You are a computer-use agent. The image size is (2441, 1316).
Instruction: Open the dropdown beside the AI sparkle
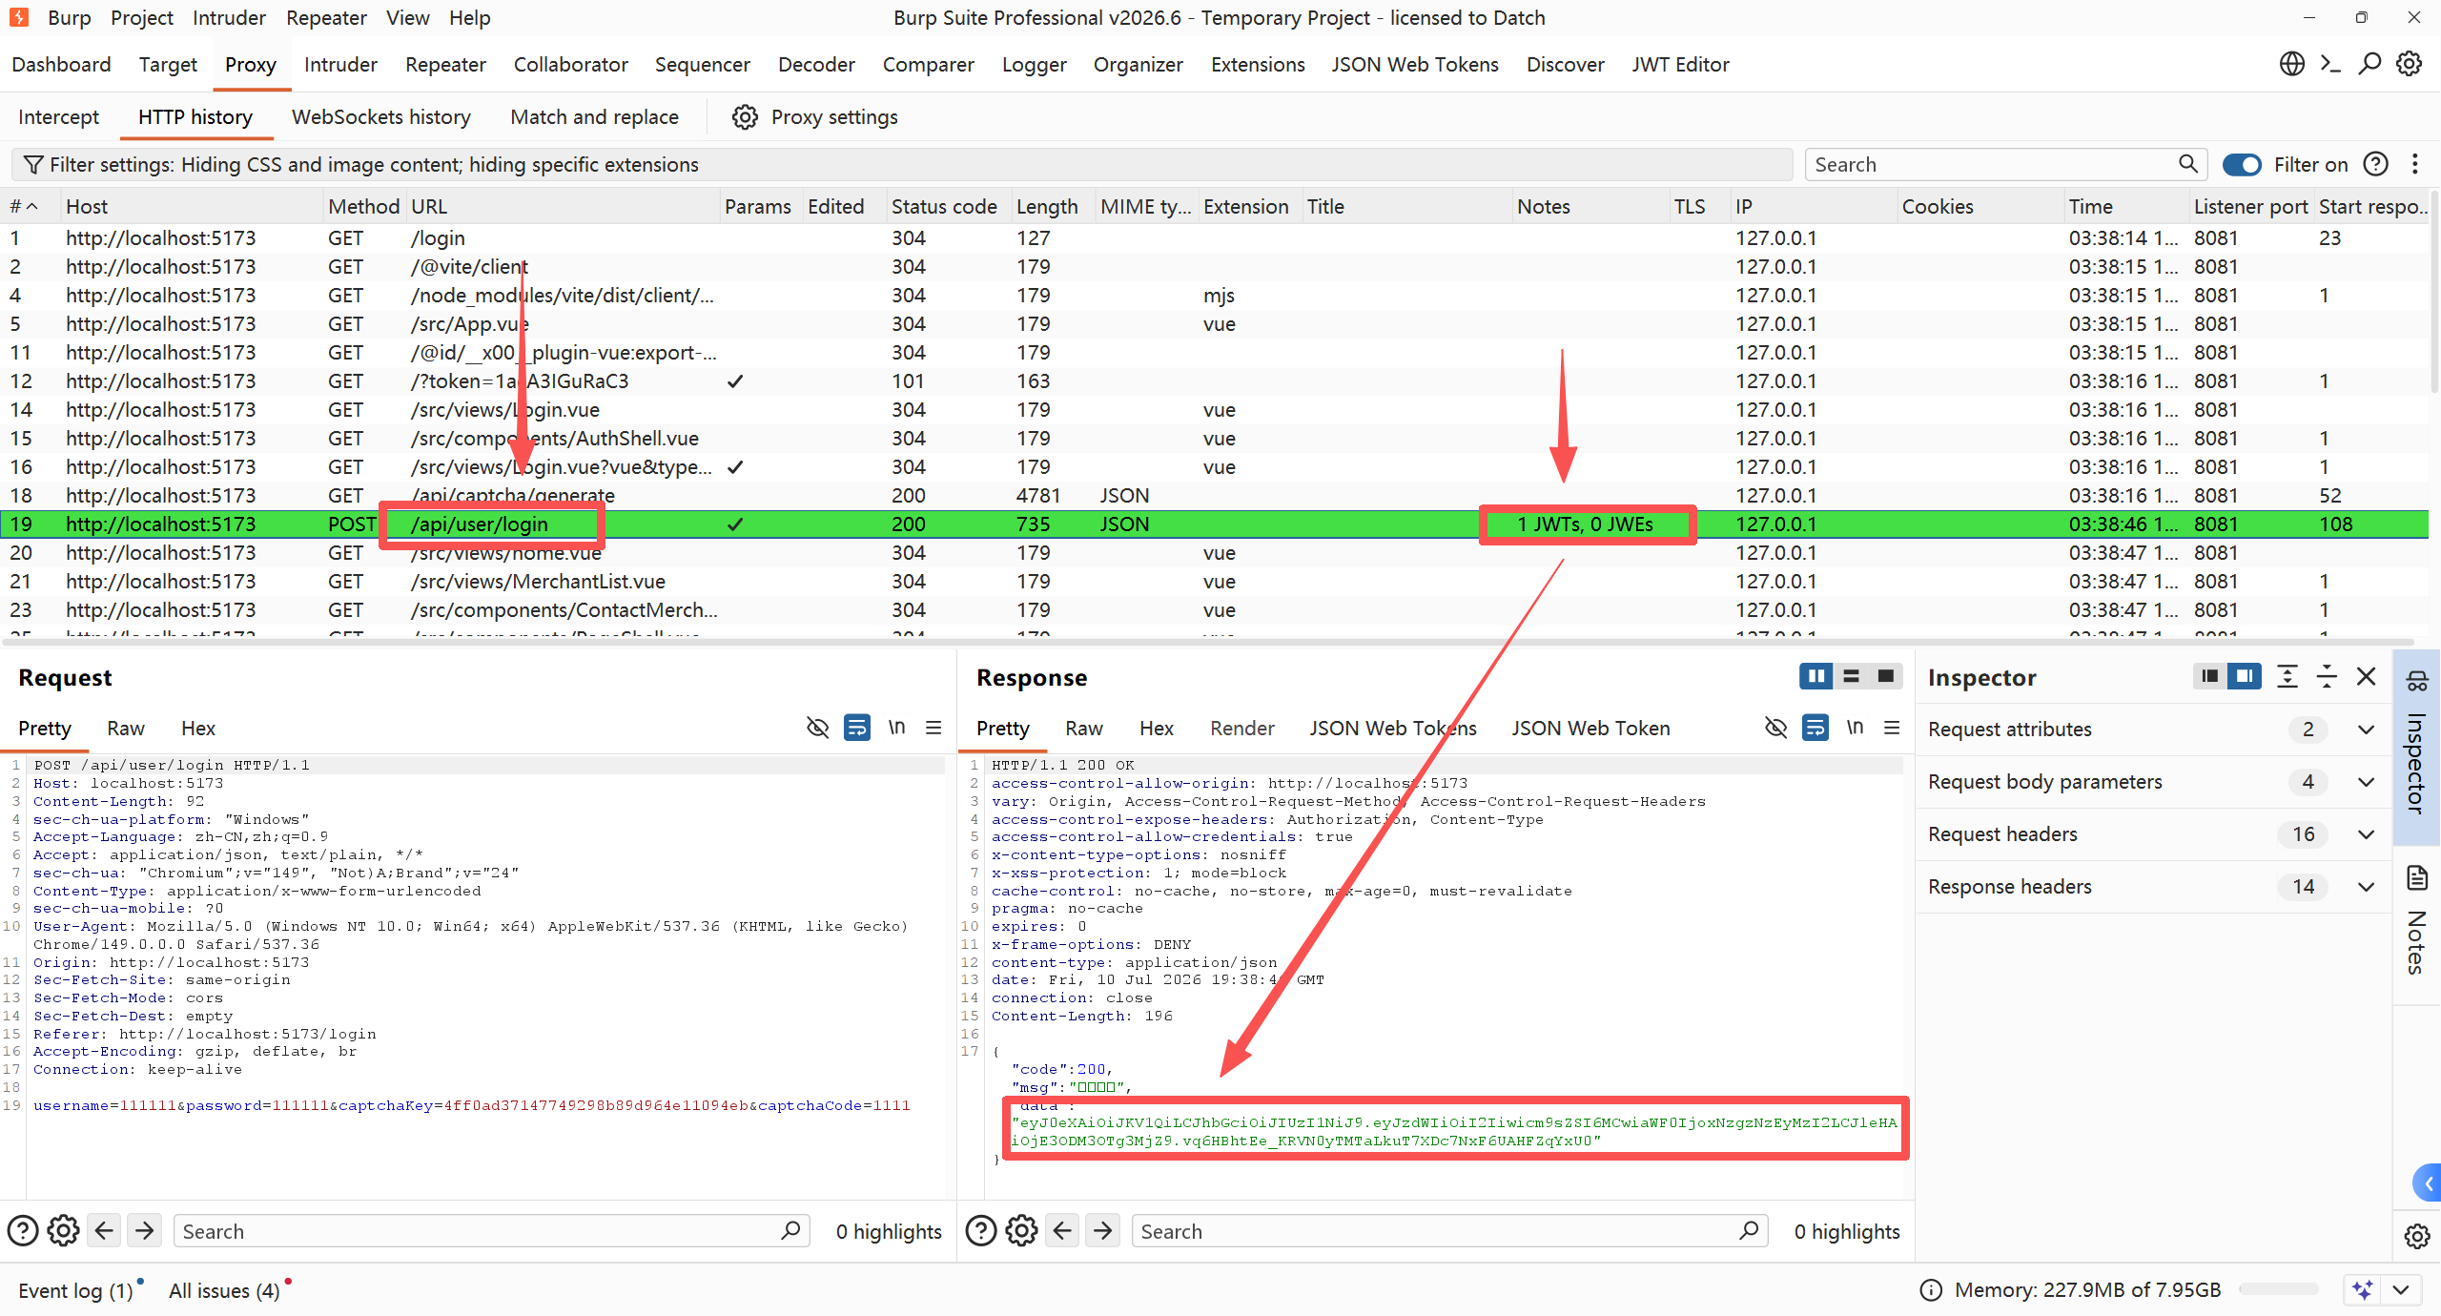tap(2401, 1290)
